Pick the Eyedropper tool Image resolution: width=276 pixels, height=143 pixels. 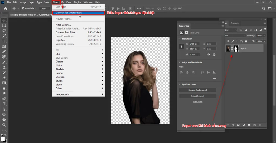point(4,52)
